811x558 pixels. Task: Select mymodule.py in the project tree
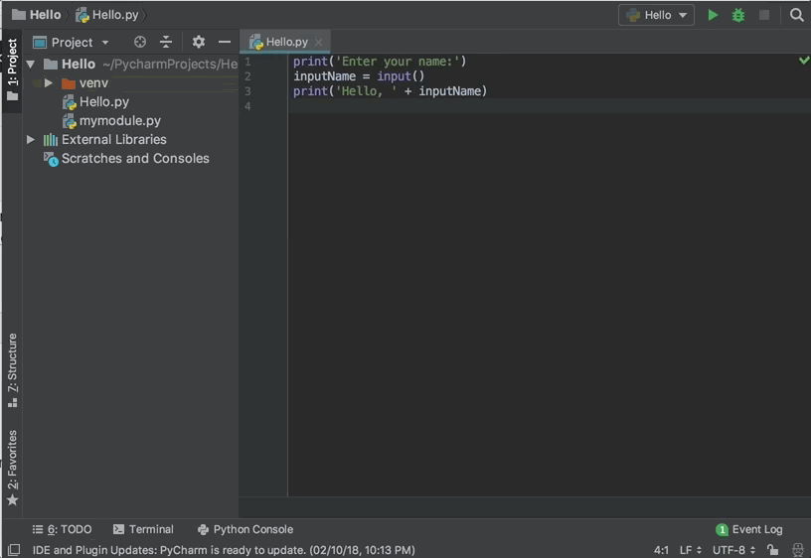(x=120, y=121)
